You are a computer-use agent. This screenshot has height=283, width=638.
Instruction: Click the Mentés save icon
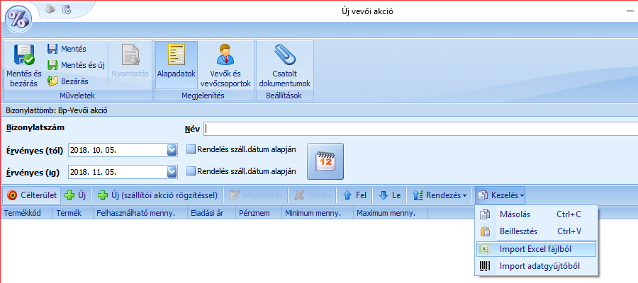point(52,49)
